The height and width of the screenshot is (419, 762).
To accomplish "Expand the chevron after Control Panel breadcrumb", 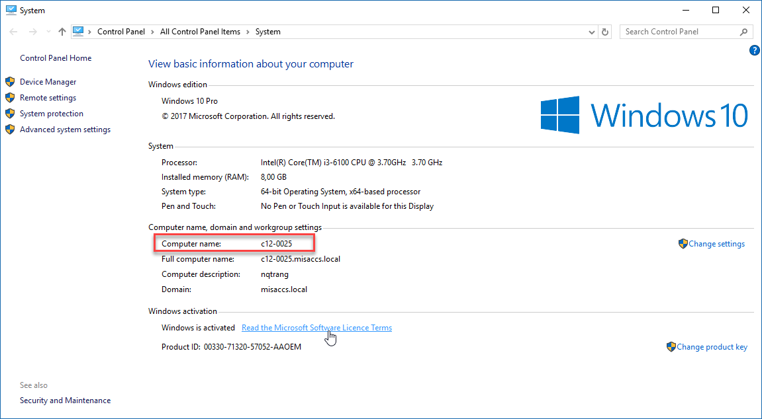I will coord(152,32).
